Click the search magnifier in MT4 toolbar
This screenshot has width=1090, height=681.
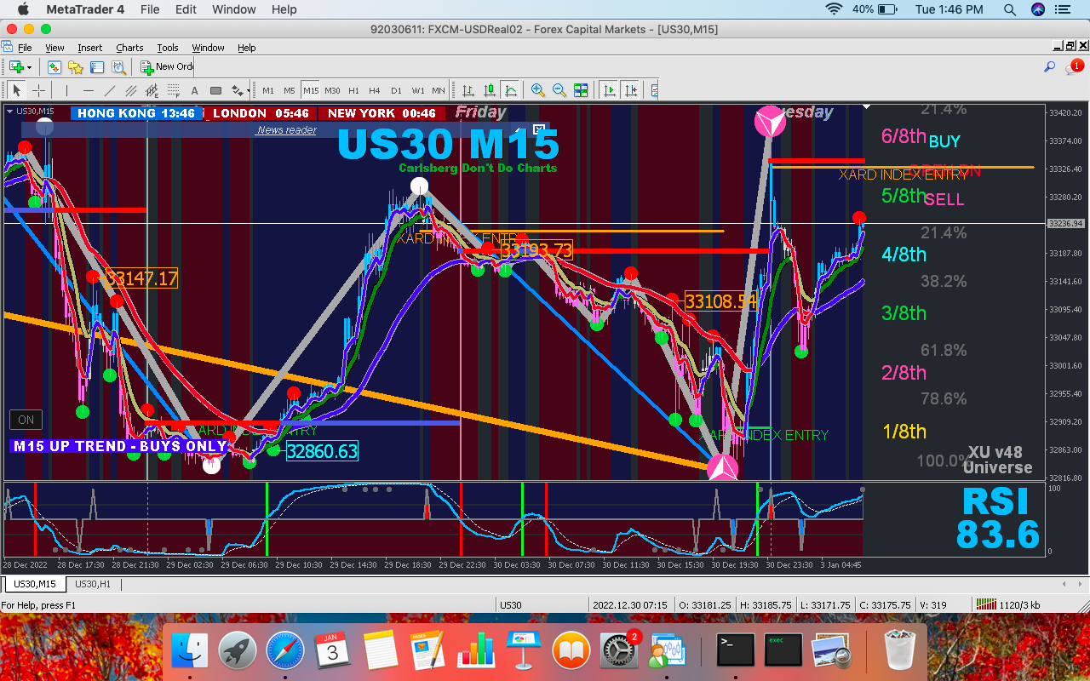point(1050,66)
